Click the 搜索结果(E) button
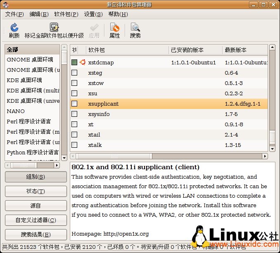The image size is (280, 253). pyautogui.click(x=36, y=234)
